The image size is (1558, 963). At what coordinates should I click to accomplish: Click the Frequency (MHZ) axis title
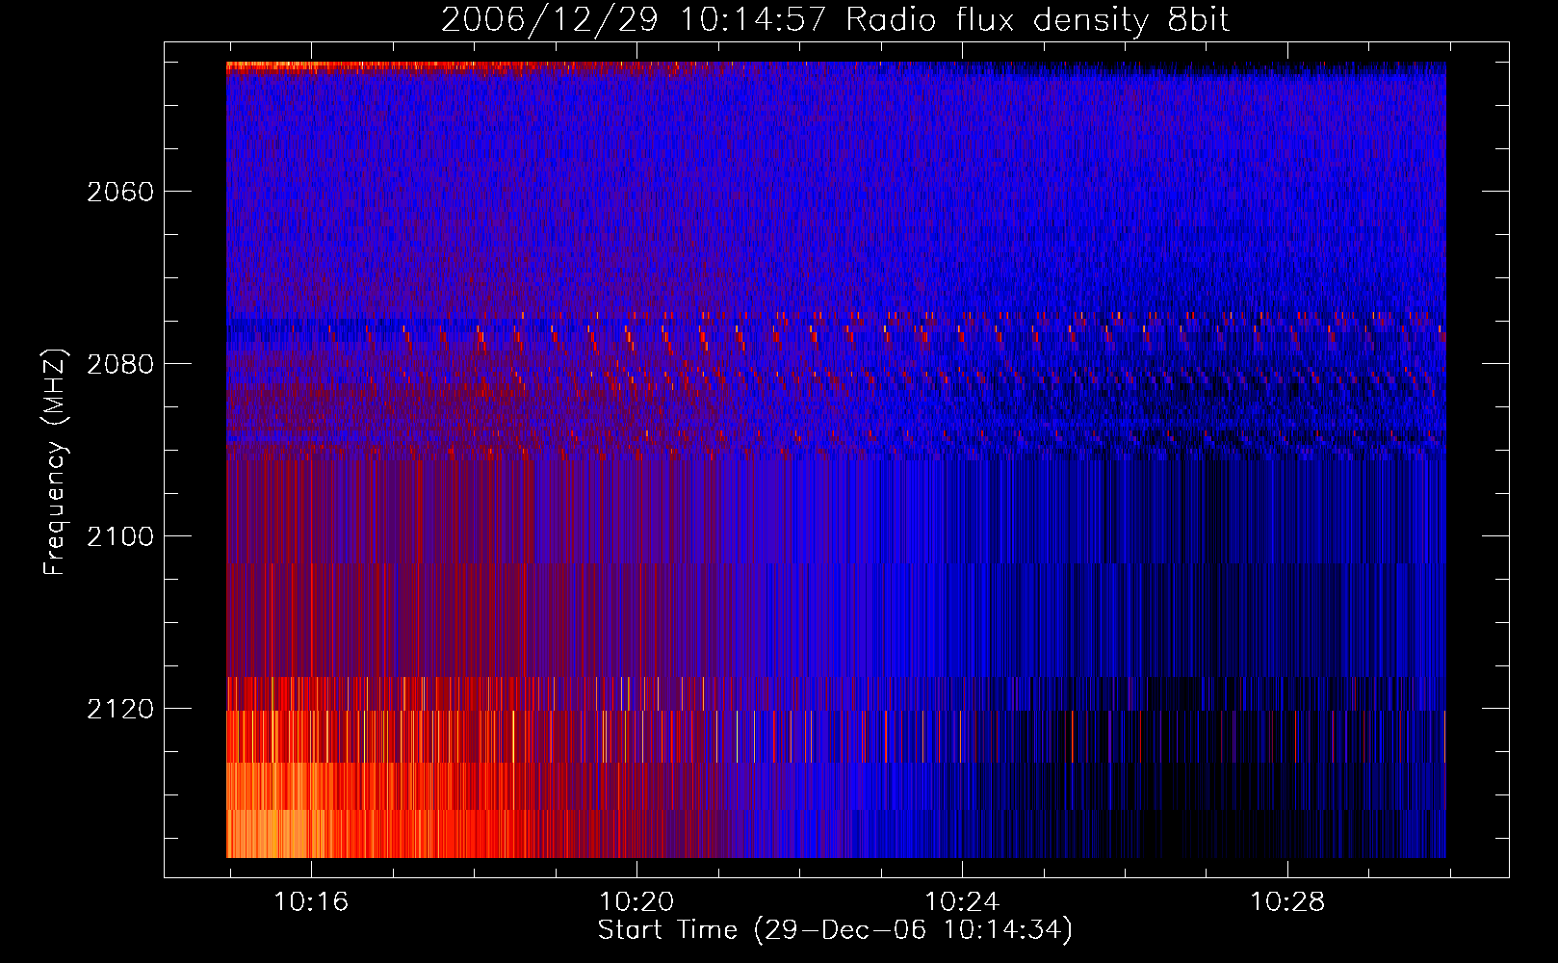(56, 462)
